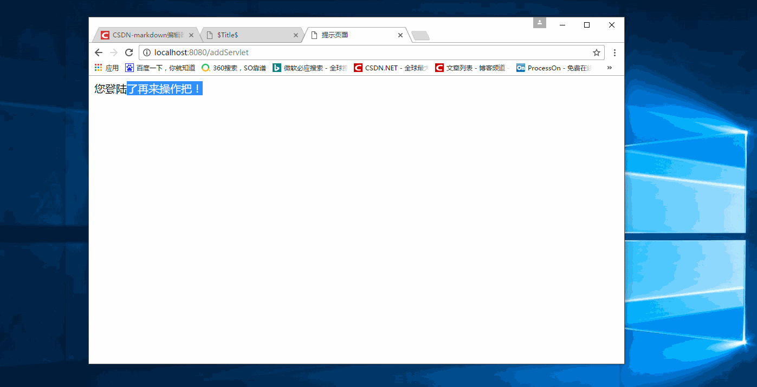Open the CSDN.NET bookmark
Viewport: 757px width, 387px height.
pyautogui.click(x=390, y=67)
